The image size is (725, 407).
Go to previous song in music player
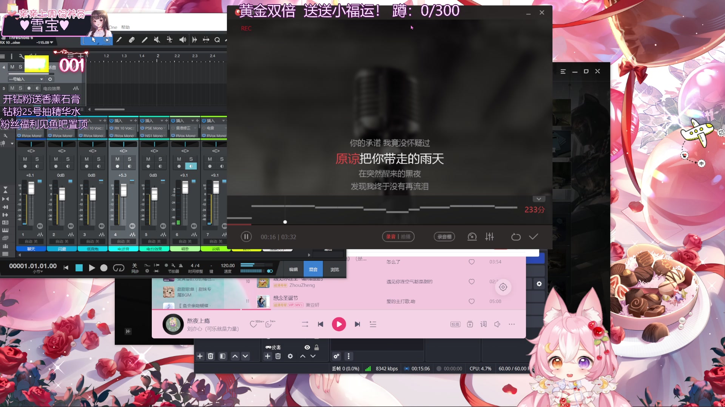321,324
